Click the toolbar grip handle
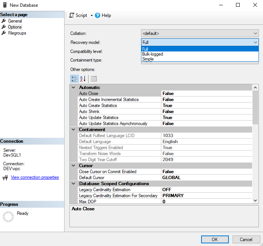 (66, 15)
